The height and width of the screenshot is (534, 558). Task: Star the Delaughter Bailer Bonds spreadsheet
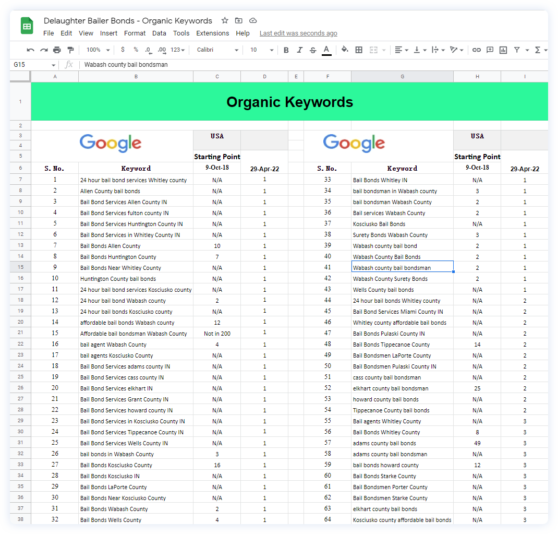[224, 20]
